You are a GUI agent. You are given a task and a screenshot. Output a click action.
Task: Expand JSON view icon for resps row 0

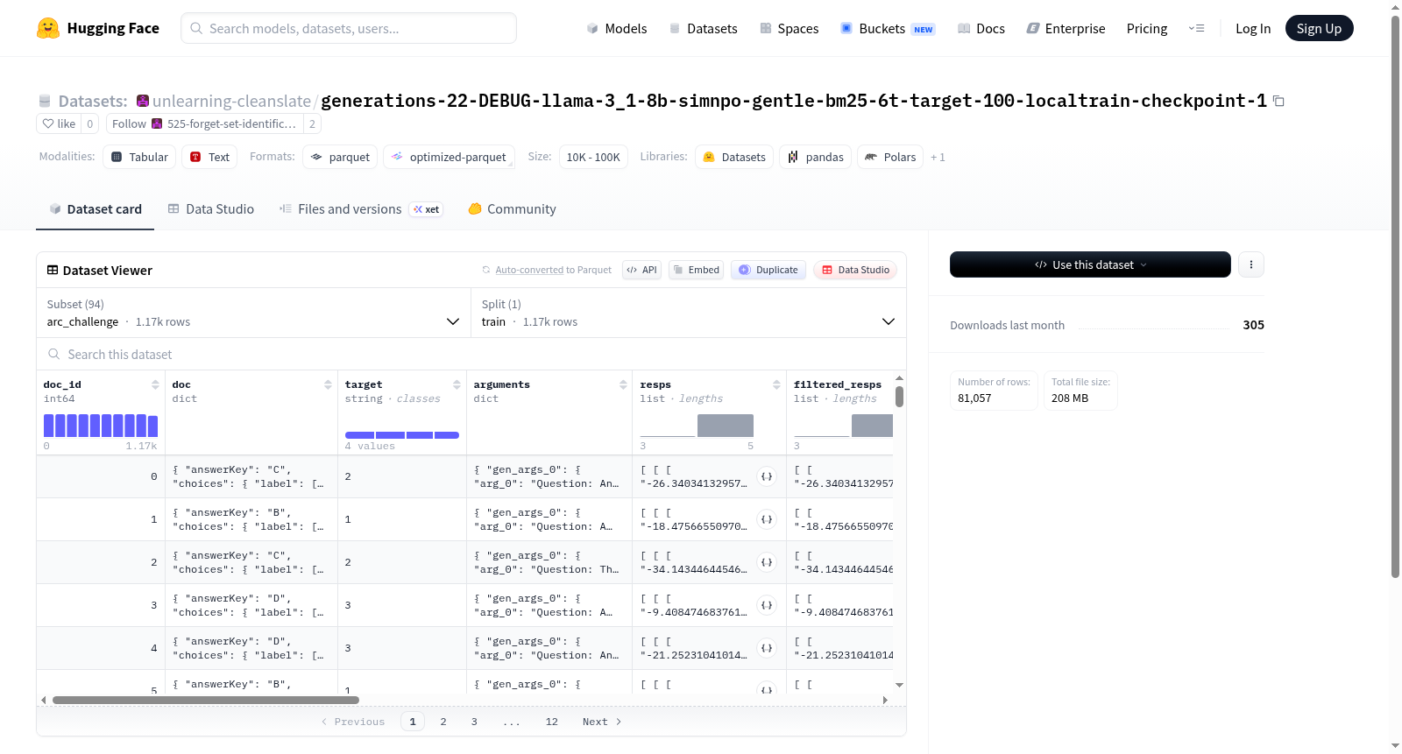[767, 476]
